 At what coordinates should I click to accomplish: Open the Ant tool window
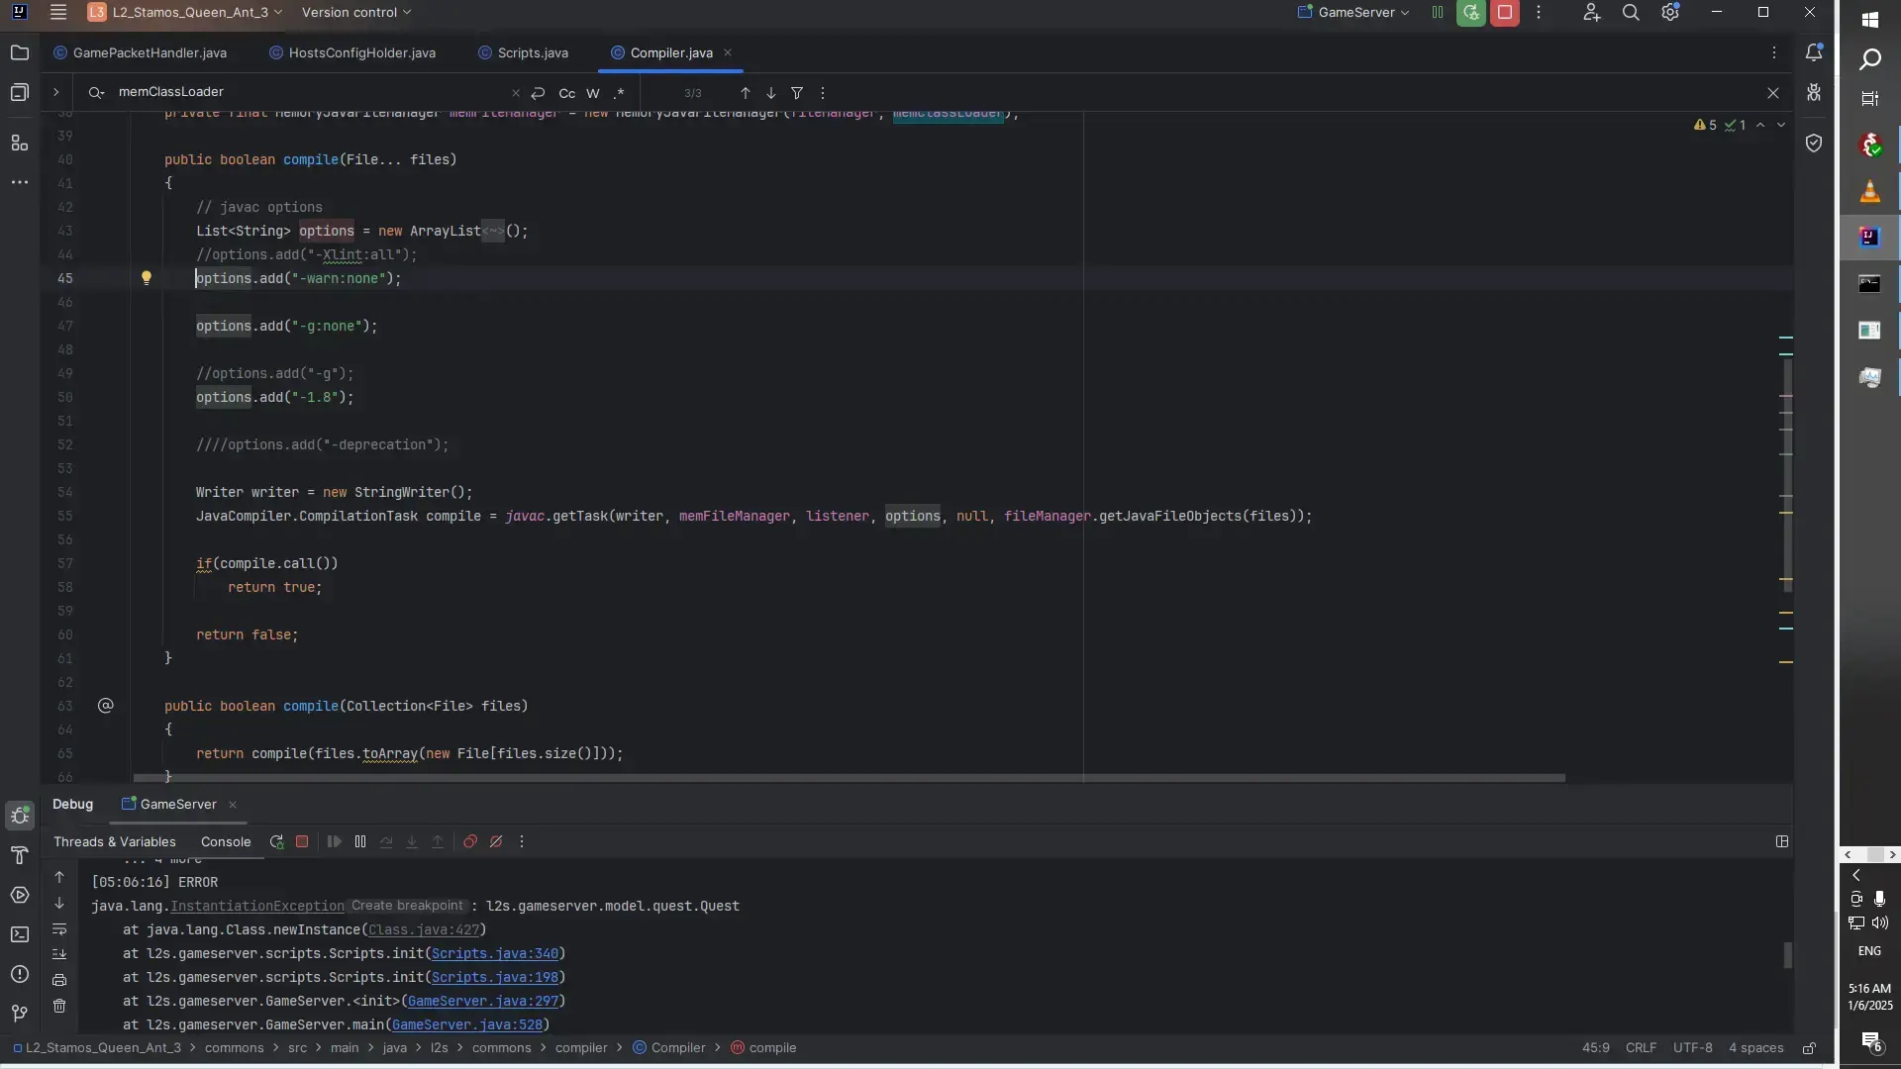(1814, 93)
